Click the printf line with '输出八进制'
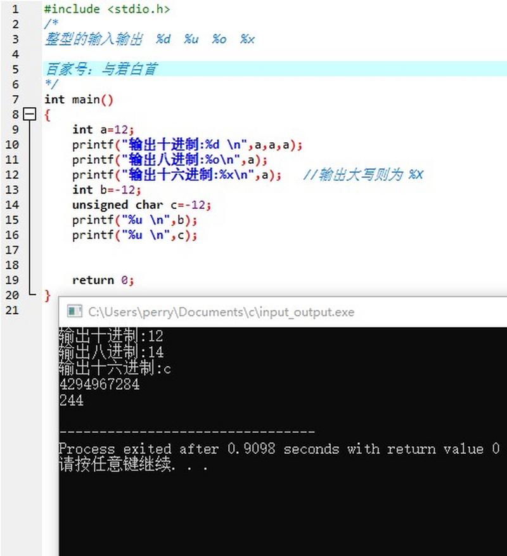 [170, 160]
